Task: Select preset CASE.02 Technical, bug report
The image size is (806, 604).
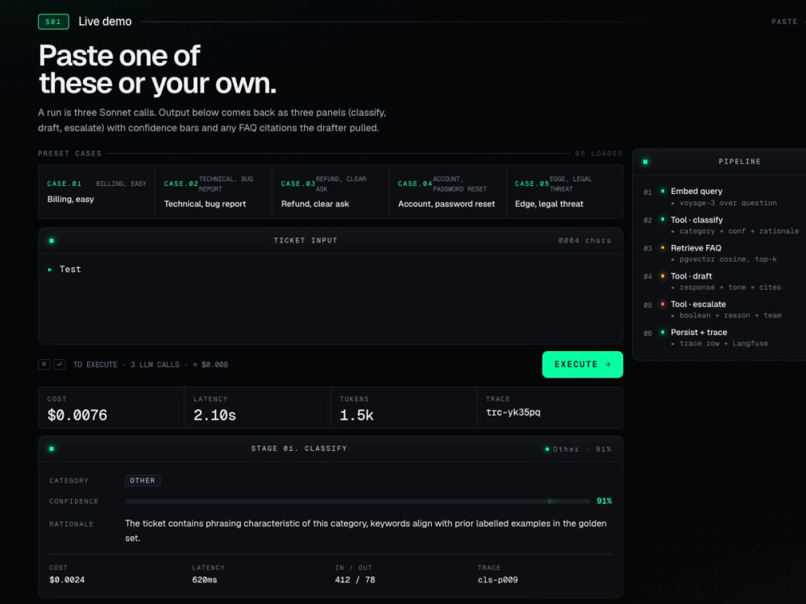Action: click(x=214, y=192)
